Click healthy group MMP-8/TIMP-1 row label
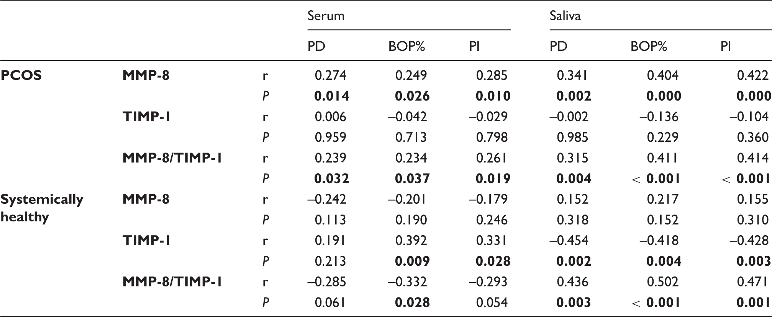 point(172,282)
